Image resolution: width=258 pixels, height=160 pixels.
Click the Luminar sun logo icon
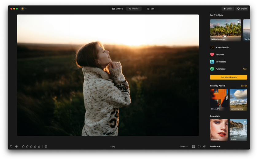tap(22, 9)
